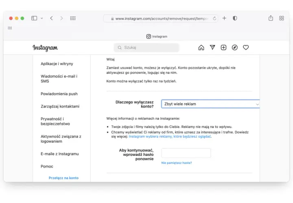Open "Wiadomości e-mail i SMS" section
Image resolution: width=293 pixels, height=203 pixels.
[59, 79]
